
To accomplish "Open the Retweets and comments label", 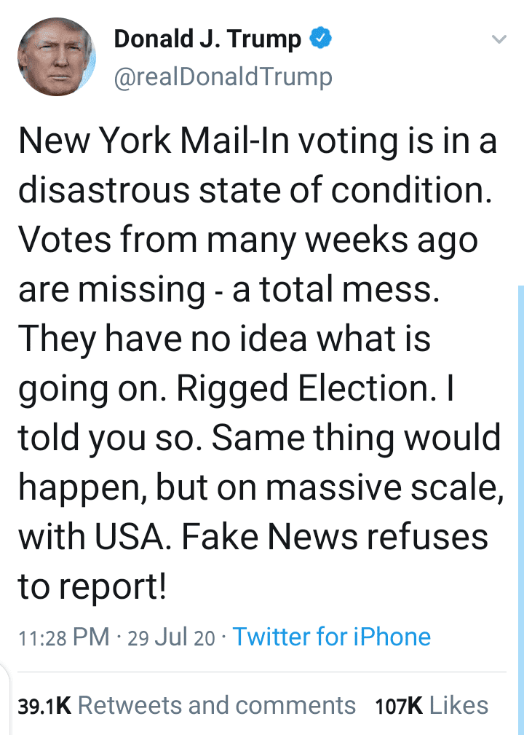I will tap(217, 705).
